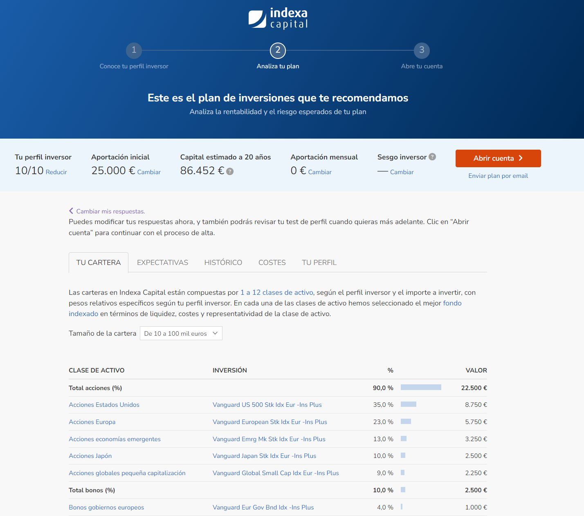The width and height of the screenshot is (584, 516).
Task: Click the Indexa Capital logo
Action: tap(278, 19)
